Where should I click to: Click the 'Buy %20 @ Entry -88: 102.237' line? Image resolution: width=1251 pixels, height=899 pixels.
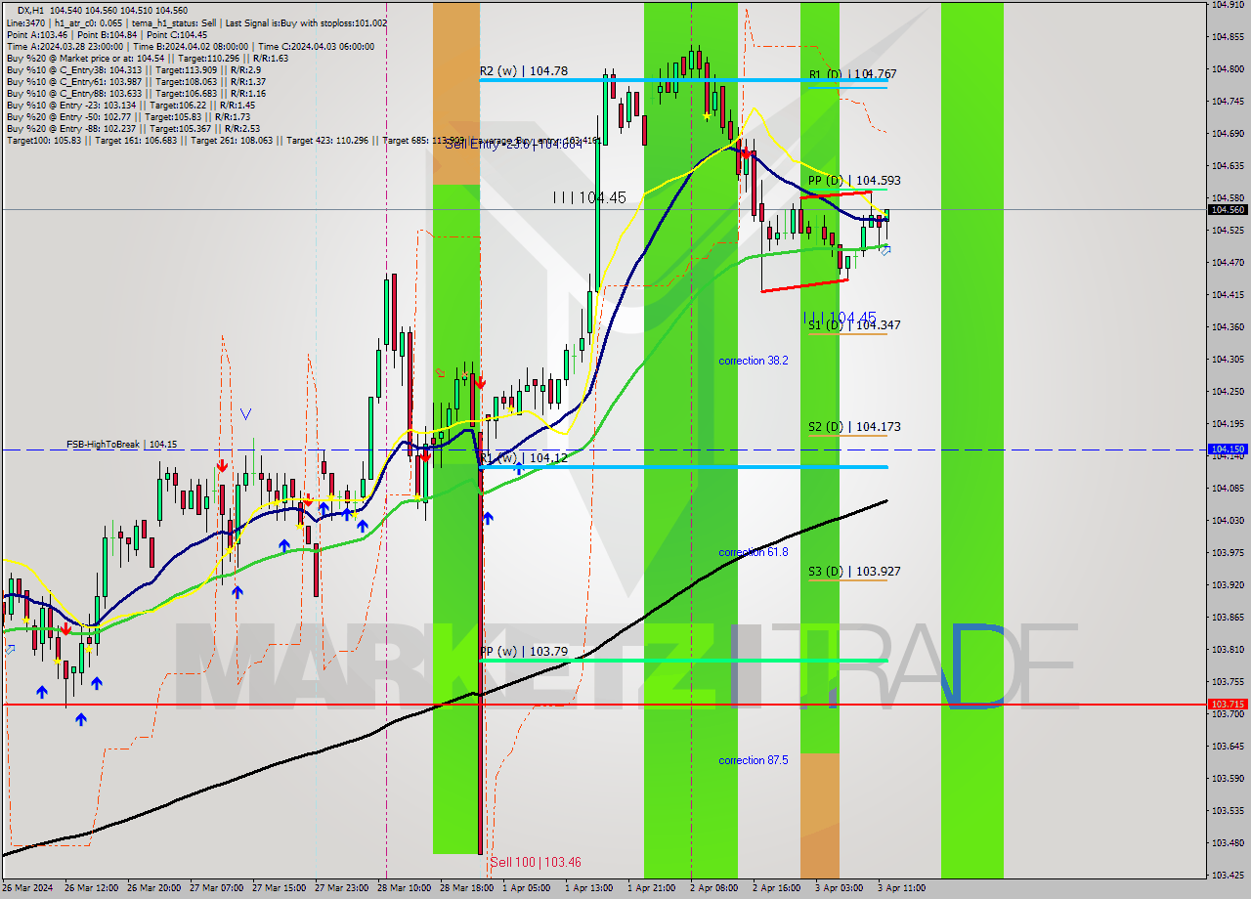pos(134,128)
